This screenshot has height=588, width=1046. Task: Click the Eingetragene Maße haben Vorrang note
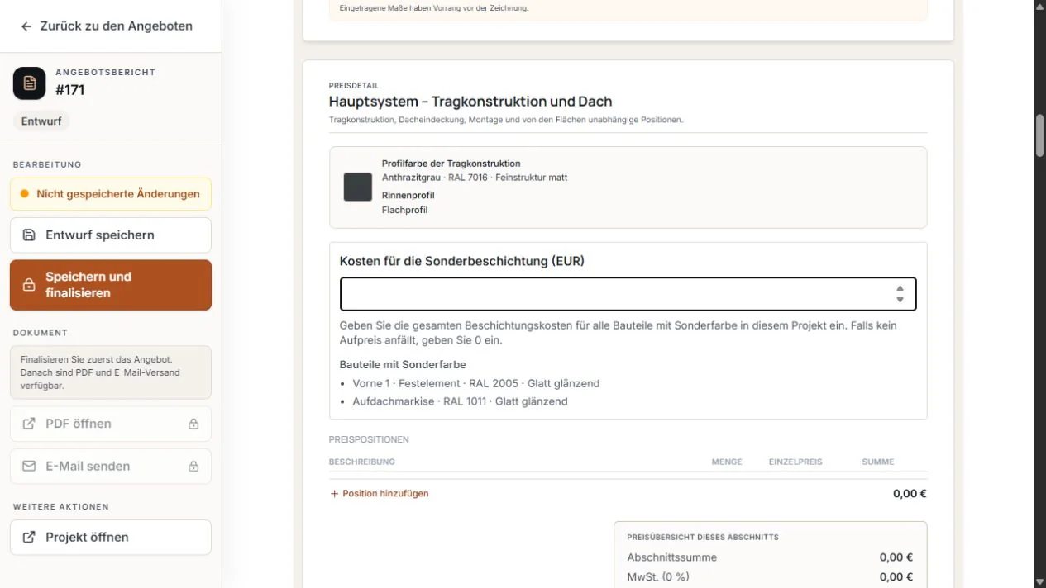(434, 8)
